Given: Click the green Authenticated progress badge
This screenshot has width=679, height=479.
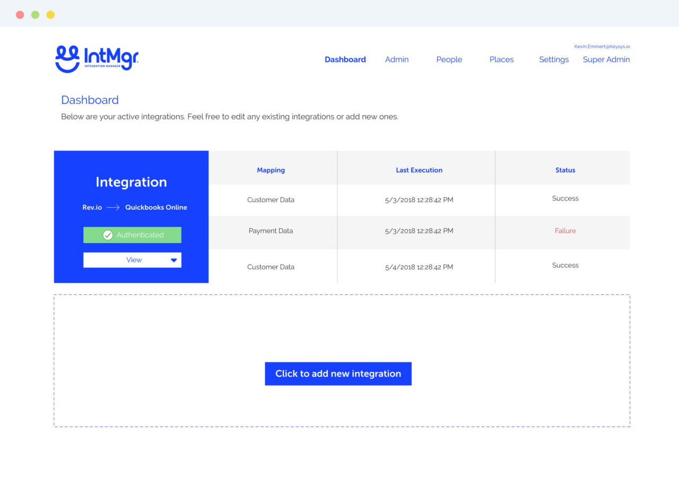Looking at the screenshot, I should (132, 234).
